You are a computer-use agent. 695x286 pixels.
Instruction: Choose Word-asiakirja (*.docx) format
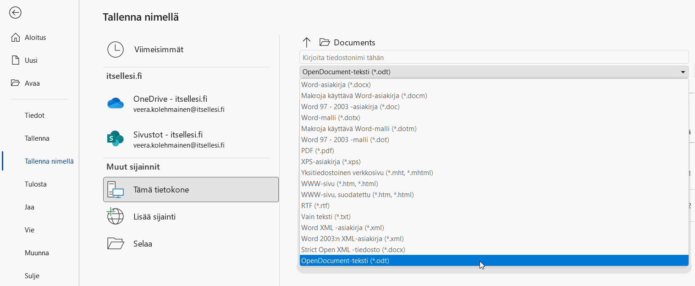pyautogui.click(x=494, y=85)
